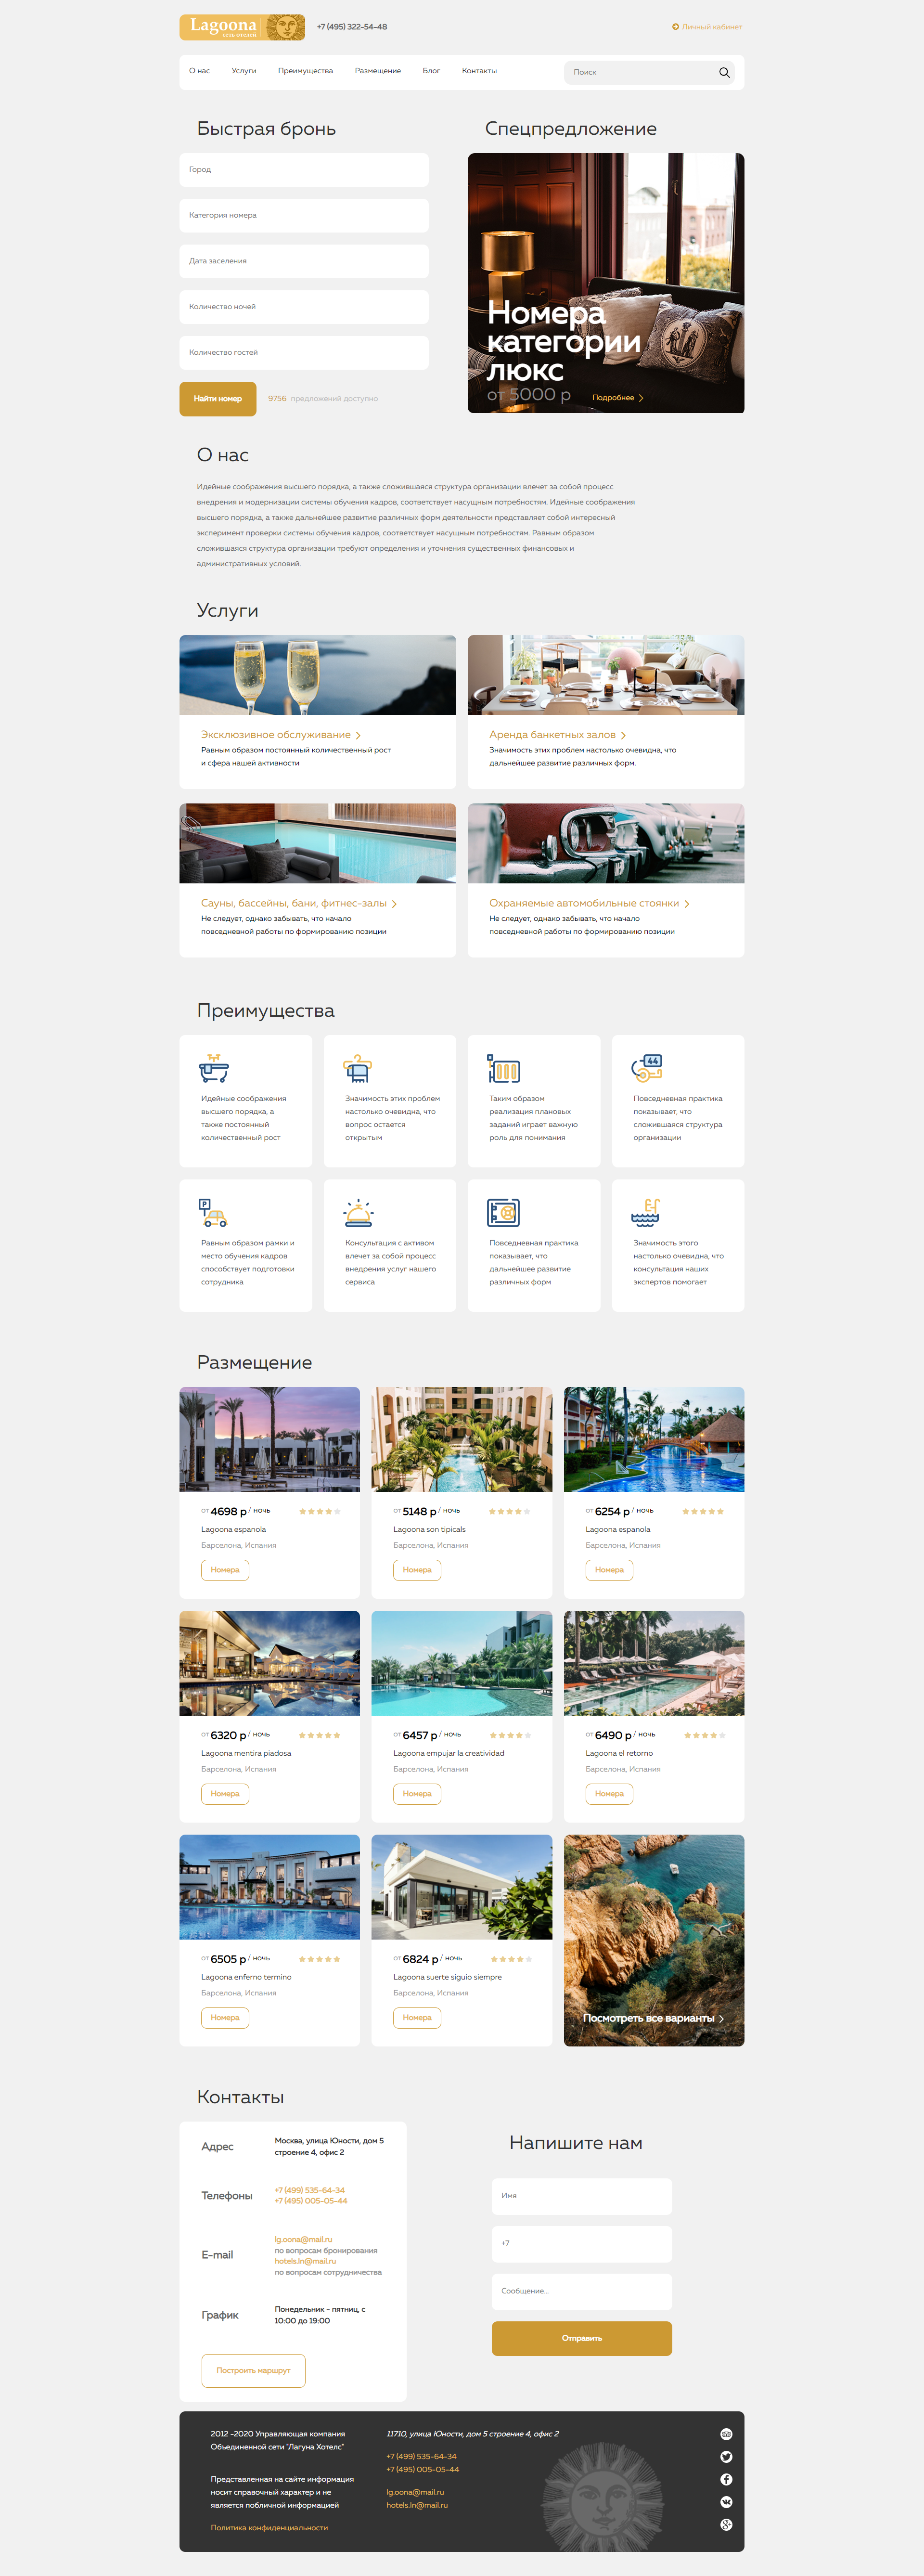Screen dimensions: 924x2576
Task: Click arrow next to Эксклюзивное обслуживание
Action: (358, 735)
